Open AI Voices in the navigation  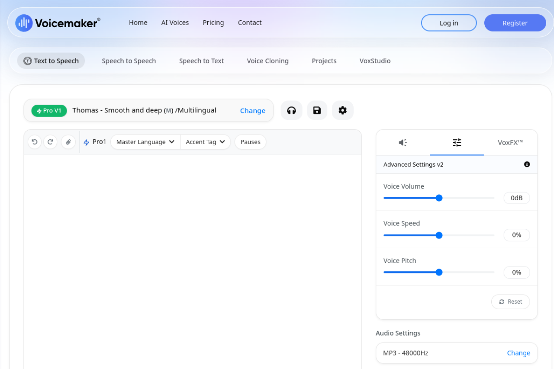coord(175,22)
